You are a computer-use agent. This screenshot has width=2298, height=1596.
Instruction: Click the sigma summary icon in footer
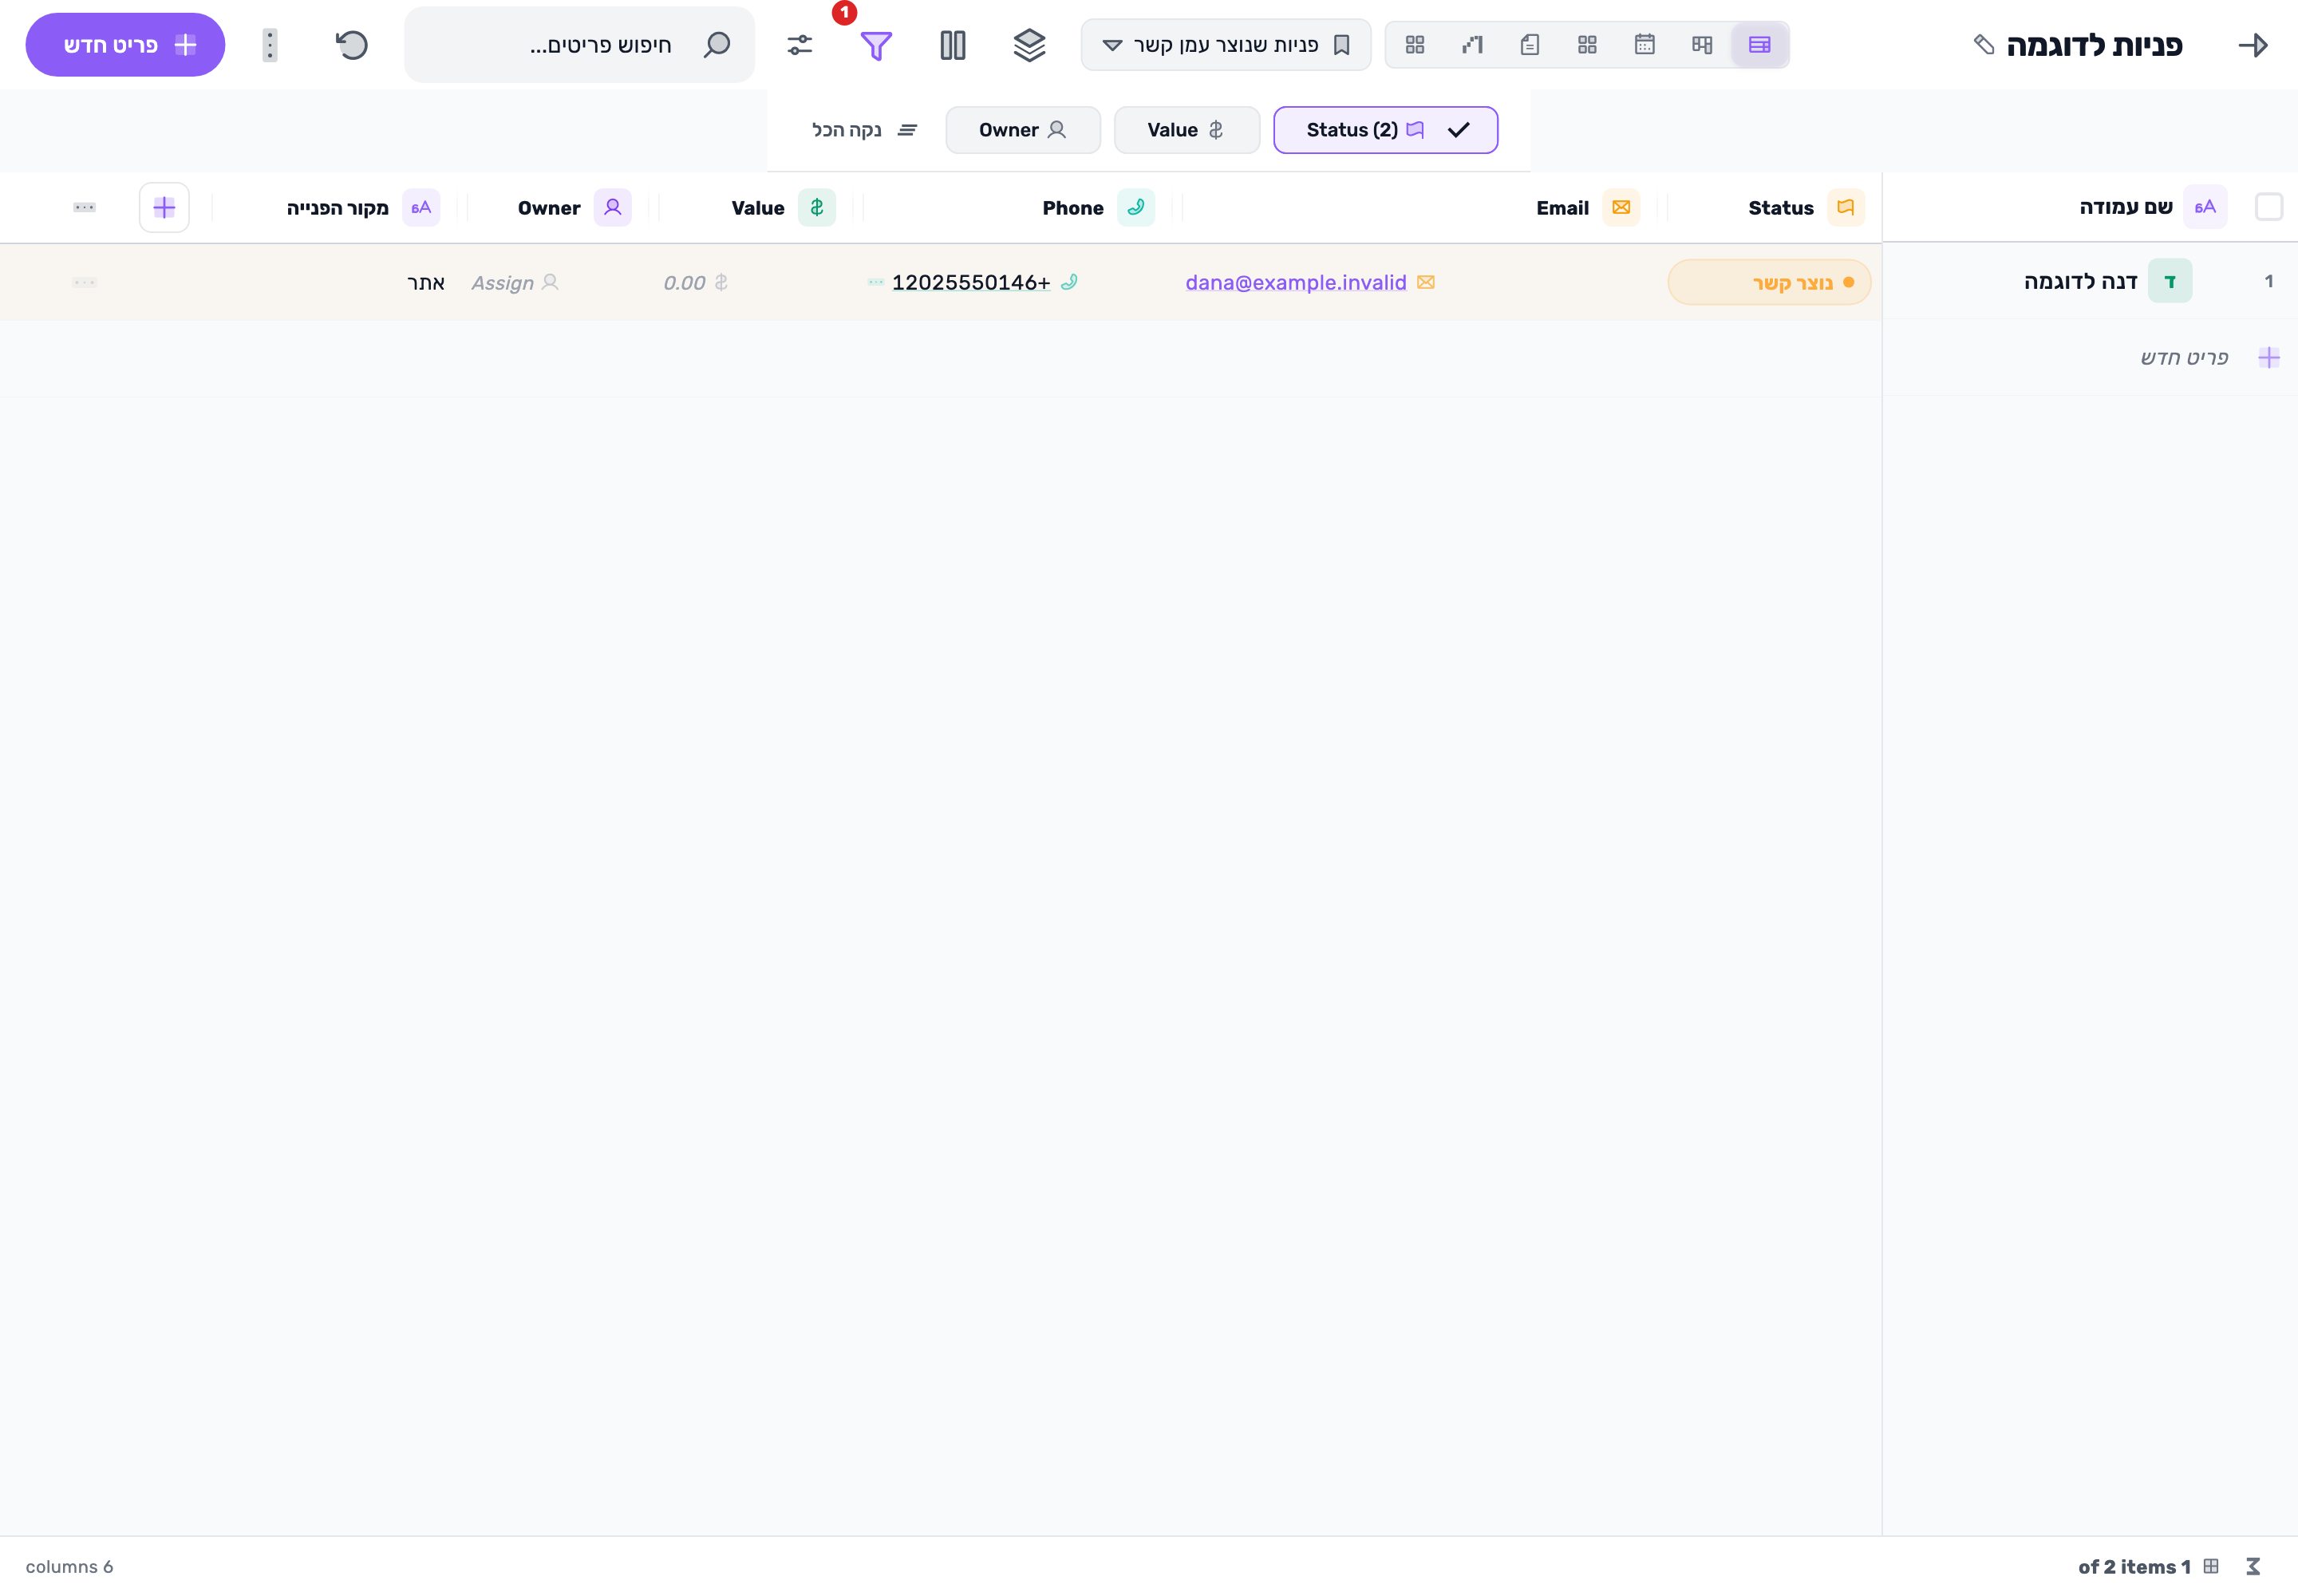tap(2253, 1567)
